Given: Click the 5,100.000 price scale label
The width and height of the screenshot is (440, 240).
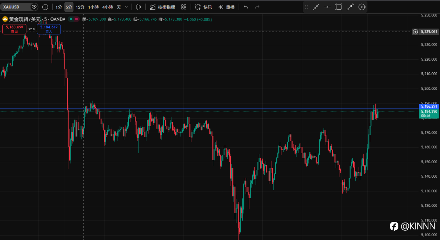Looking at the screenshot, I should point(429,235).
